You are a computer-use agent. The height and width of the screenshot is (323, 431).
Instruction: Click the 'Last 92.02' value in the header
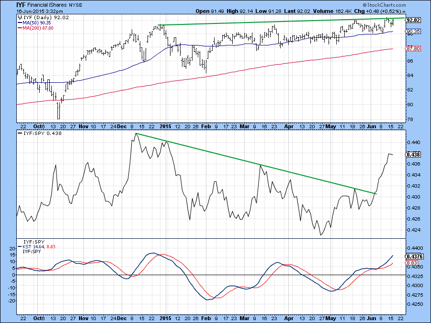pos(297,11)
